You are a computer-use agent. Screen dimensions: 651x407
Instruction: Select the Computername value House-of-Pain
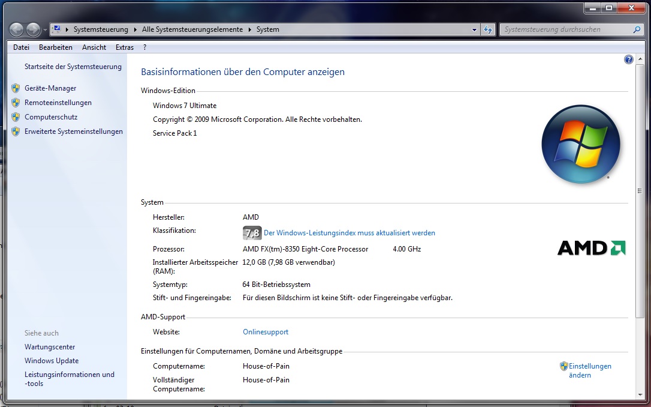coord(266,366)
